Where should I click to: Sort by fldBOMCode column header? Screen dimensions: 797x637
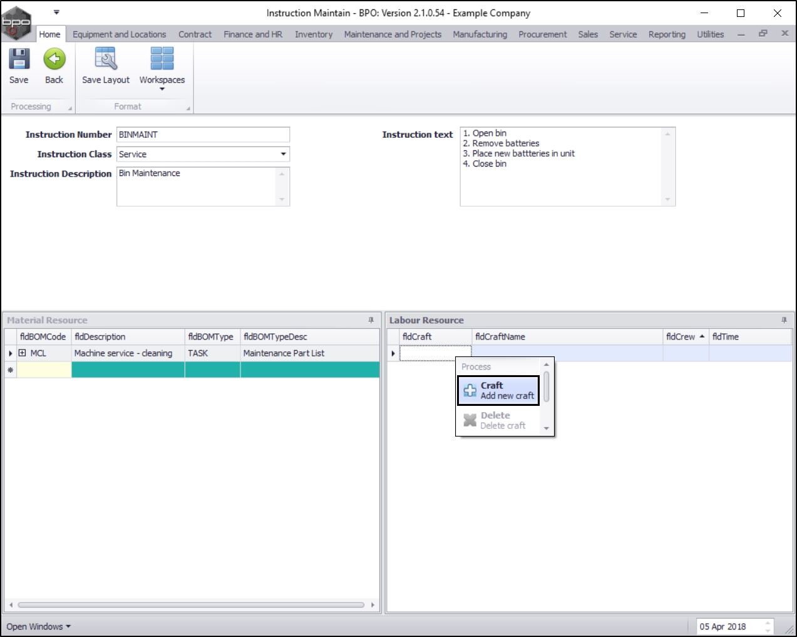click(x=44, y=336)
